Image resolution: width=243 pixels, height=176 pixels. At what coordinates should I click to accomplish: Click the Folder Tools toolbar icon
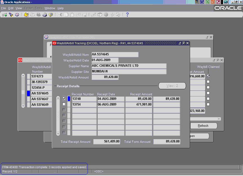click(x=118, y=15)
